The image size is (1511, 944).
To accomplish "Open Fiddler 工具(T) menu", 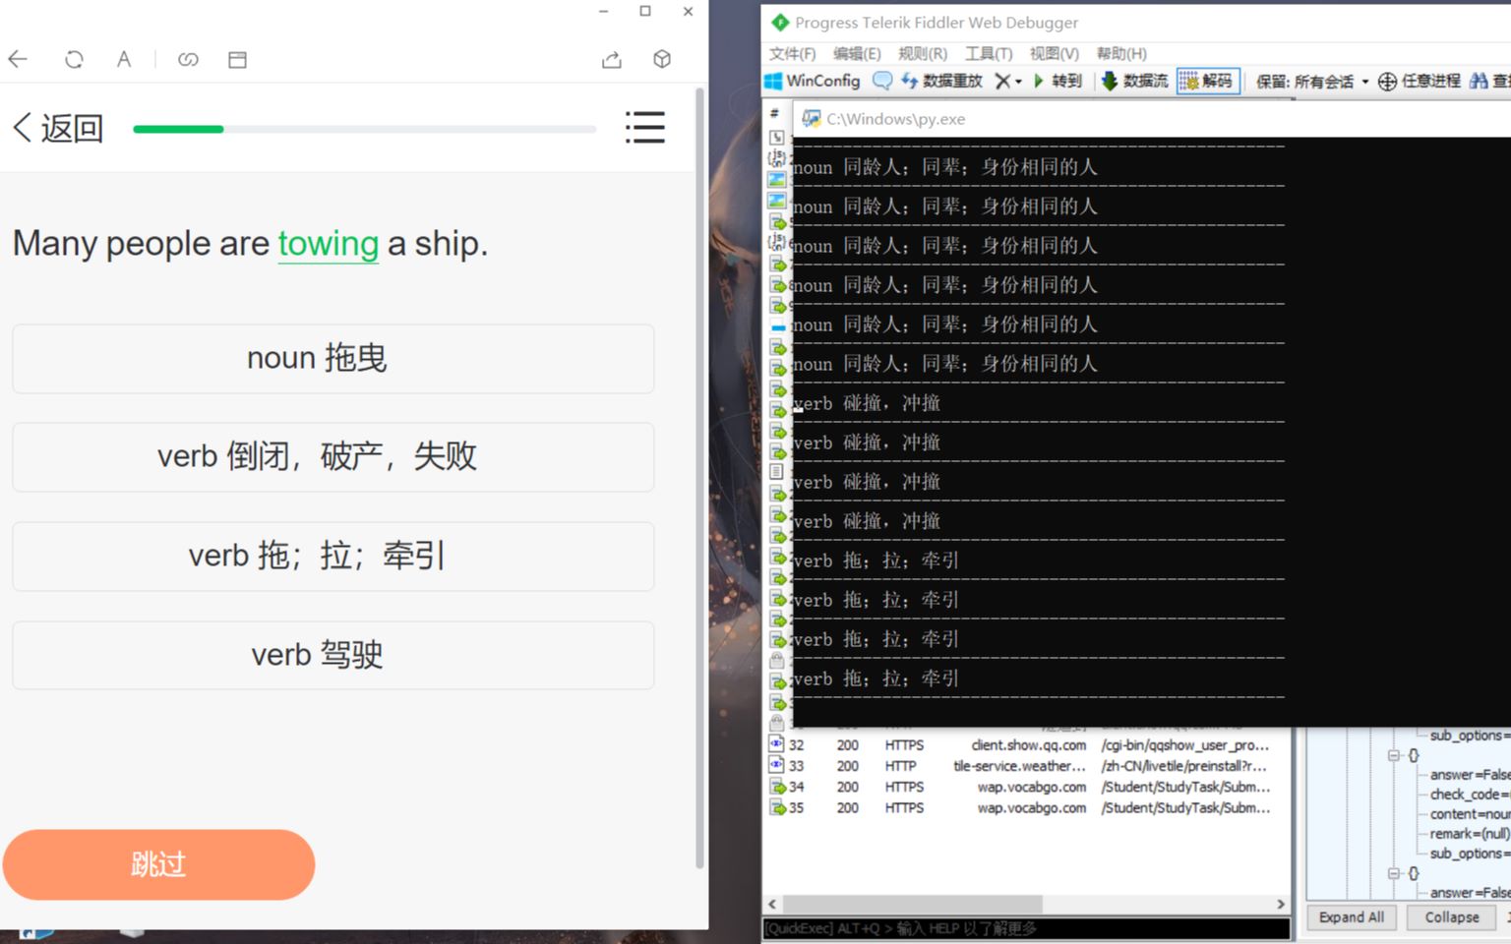I will point(989,53).
